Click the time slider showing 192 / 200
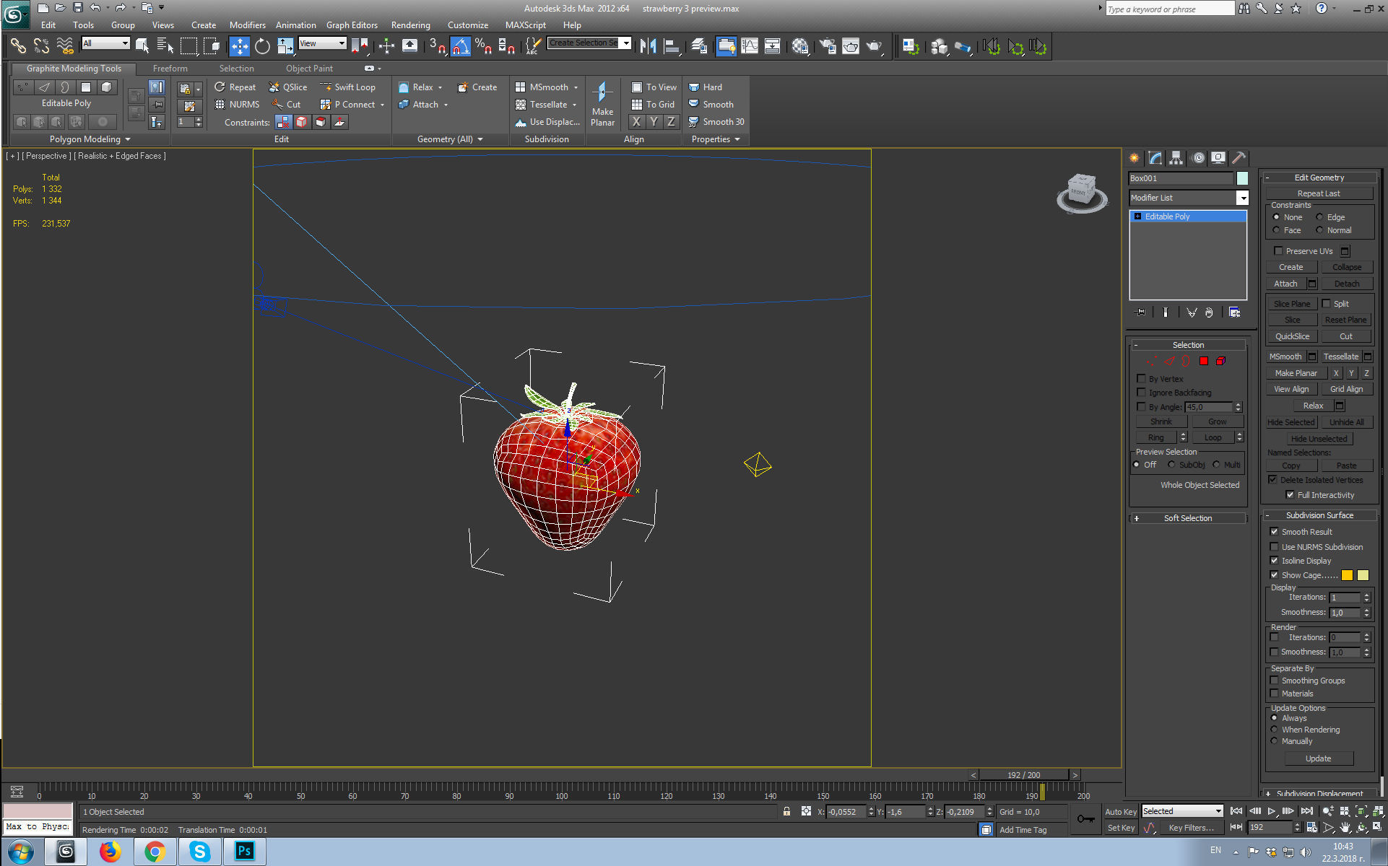Viewport: 1388px width, 866px height. (x=1023, y=775)
